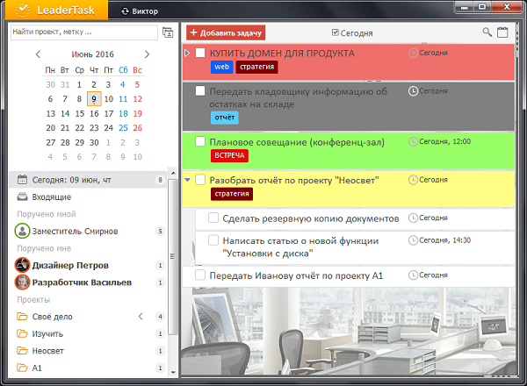Click the calendar icon next to Сегодня: 09 июн
The height and width of the screenshot is (386, 527).
22,180
